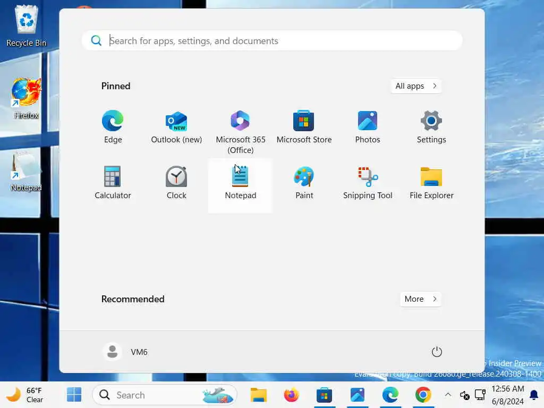Click the Windows Start button on taskbar
Image resolution: width=544 pixels, height=408 pixels.
(x=74, y=395)
